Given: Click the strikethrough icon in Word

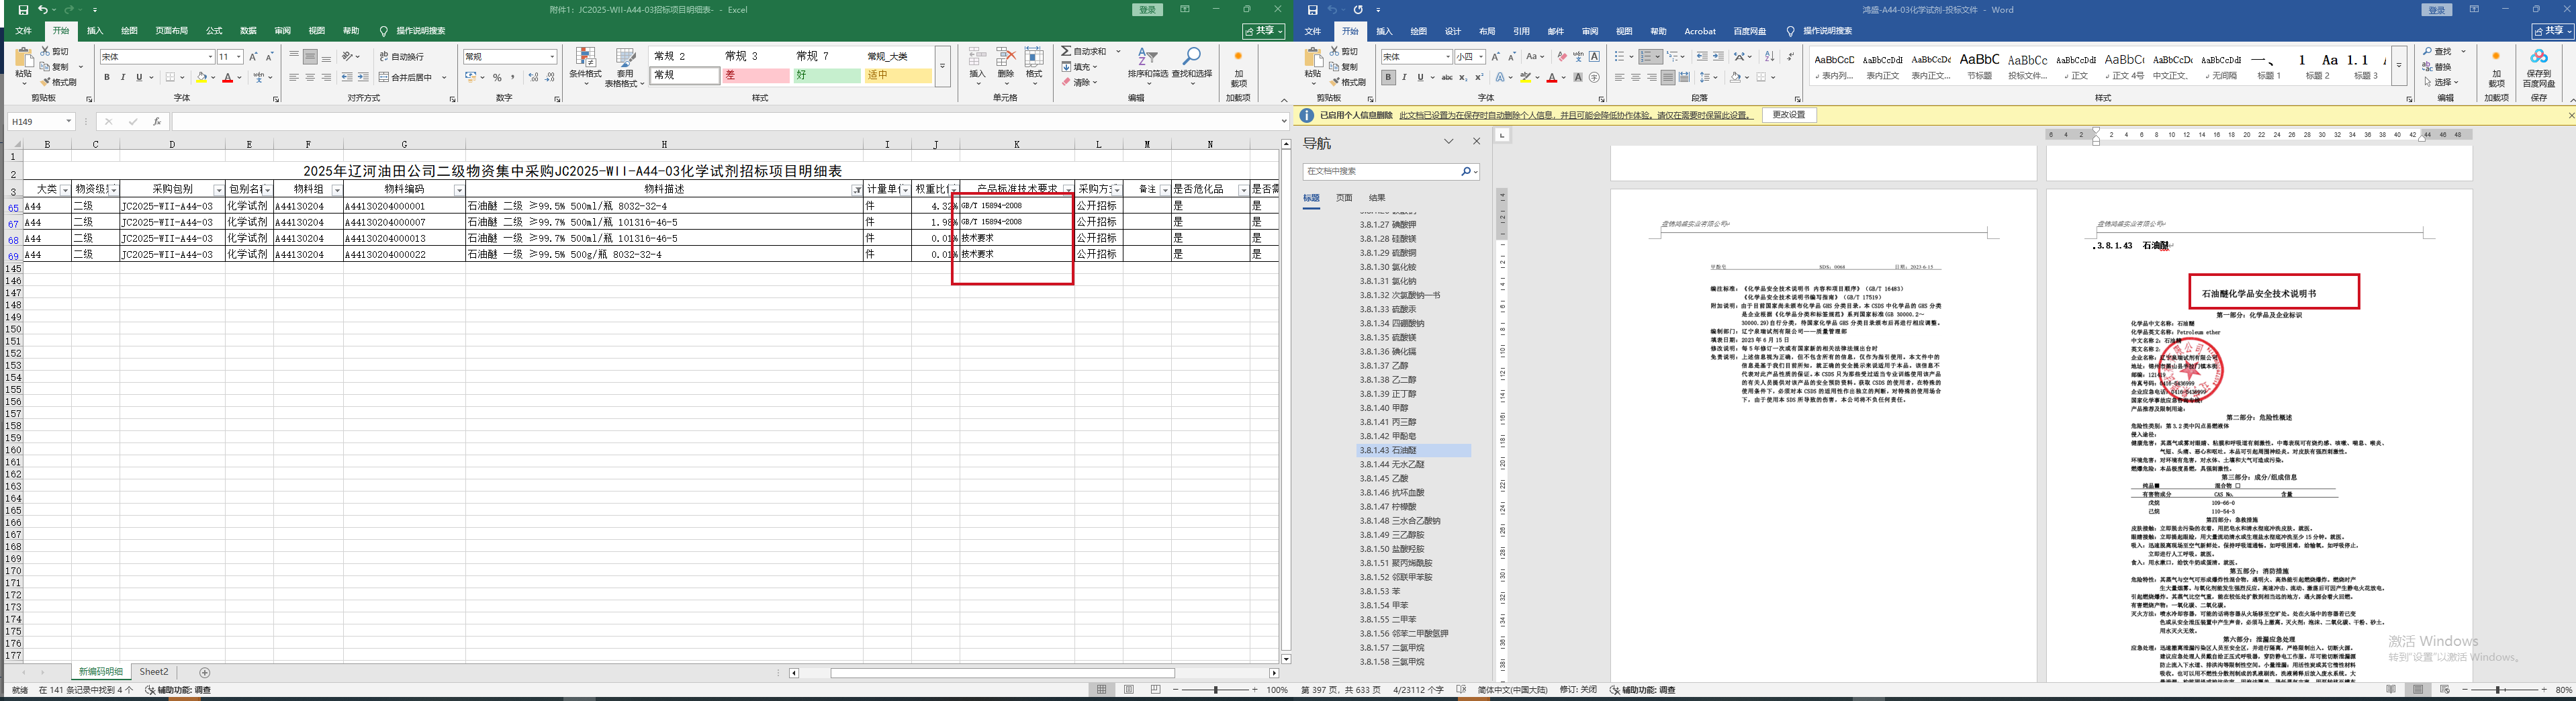Looking at the screenshot, I should (1447, 77).
